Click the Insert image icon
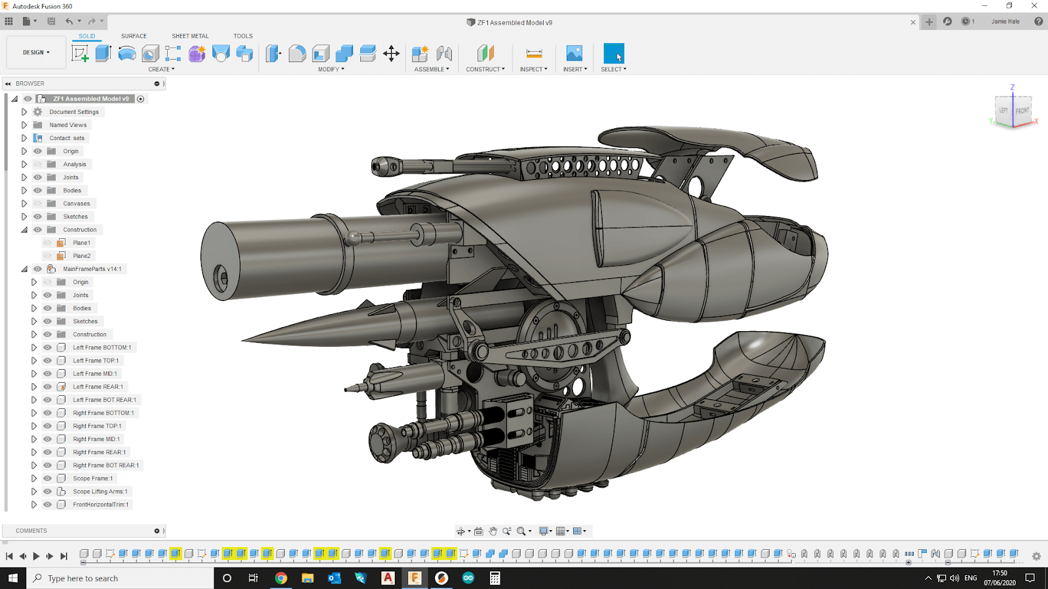The width and height of the screenshot is (1048, 589). click(574, 53)
